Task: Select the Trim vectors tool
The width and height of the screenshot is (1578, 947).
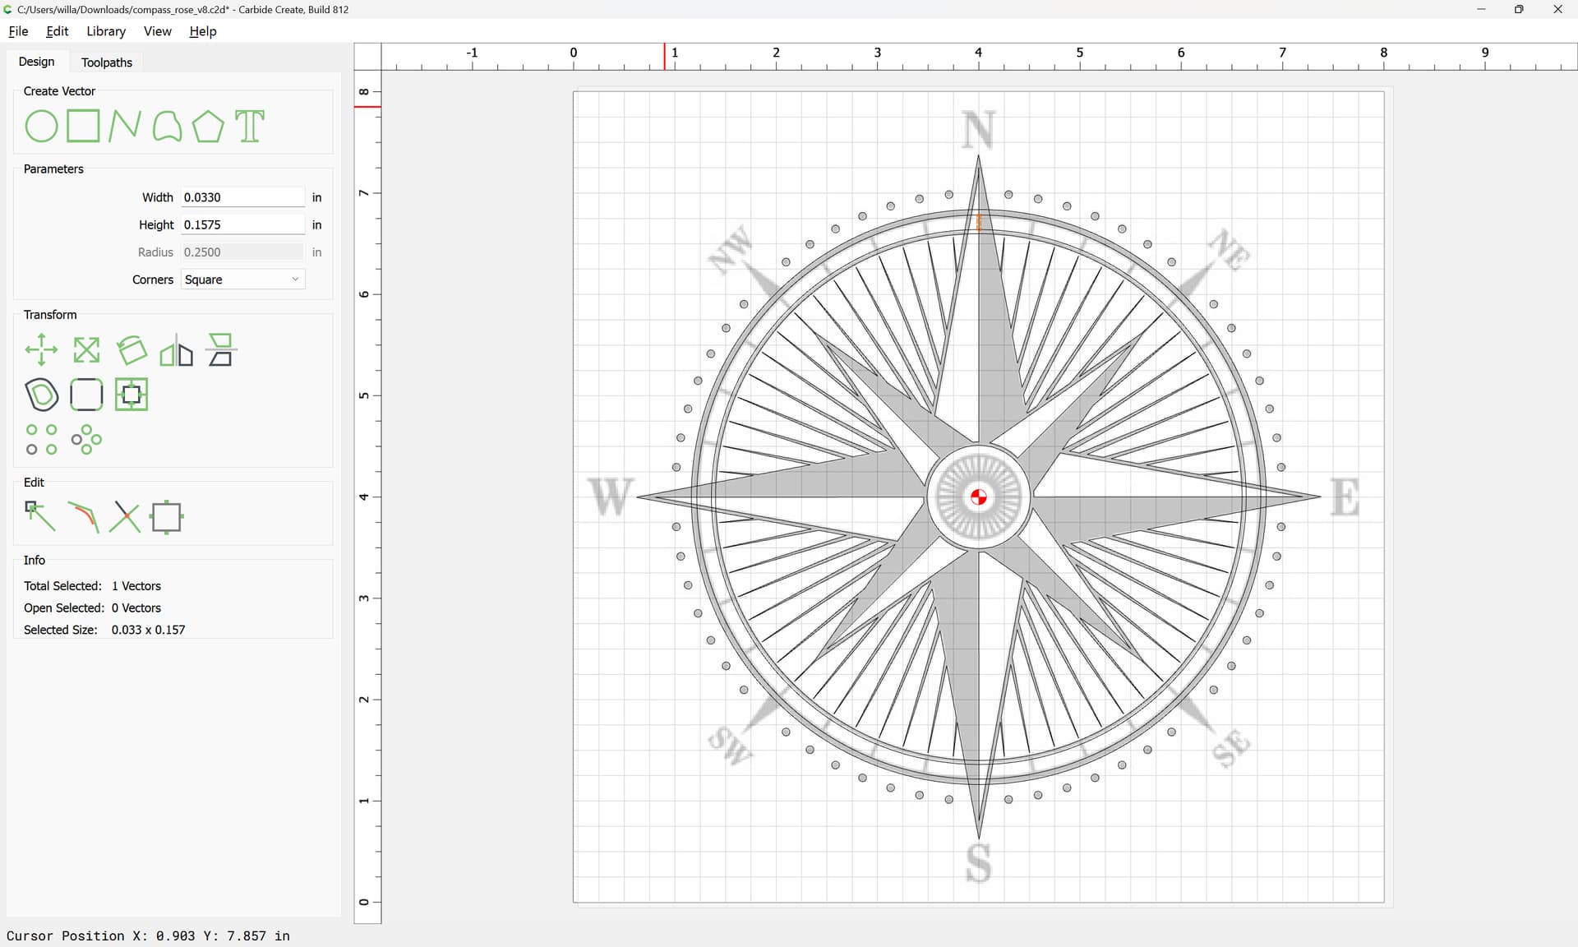Action: point(125,517)
